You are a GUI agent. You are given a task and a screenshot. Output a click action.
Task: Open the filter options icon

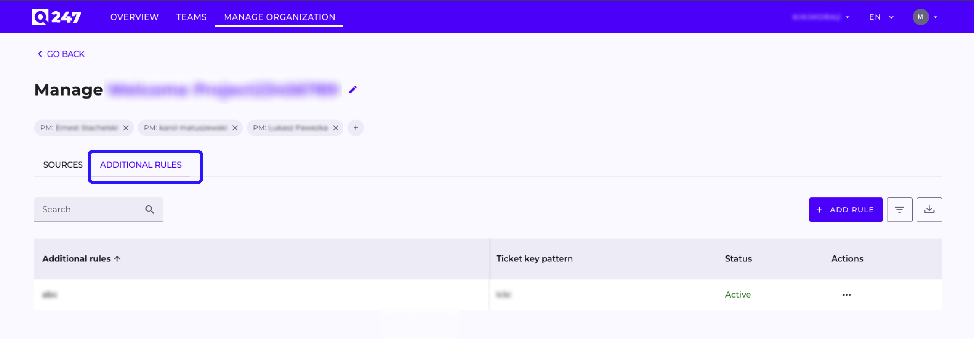[900, 209]
